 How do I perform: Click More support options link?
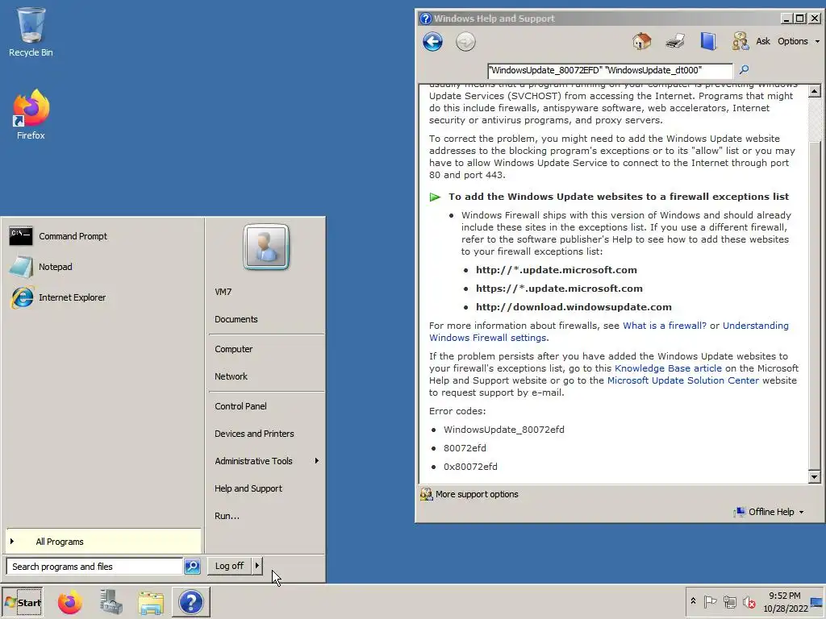coord(477,494)
